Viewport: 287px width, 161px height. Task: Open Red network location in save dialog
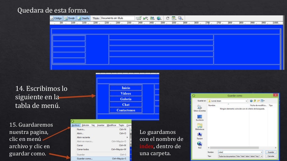coord(200,145)
